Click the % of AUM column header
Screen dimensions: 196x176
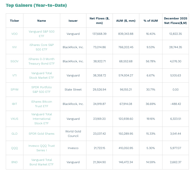(x=151, y=21)
